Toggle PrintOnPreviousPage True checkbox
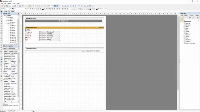Viewport: 200px width, 112px height. (12, 95)
